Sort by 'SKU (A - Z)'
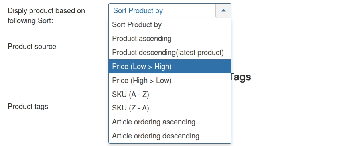 (x=170, y=94)
